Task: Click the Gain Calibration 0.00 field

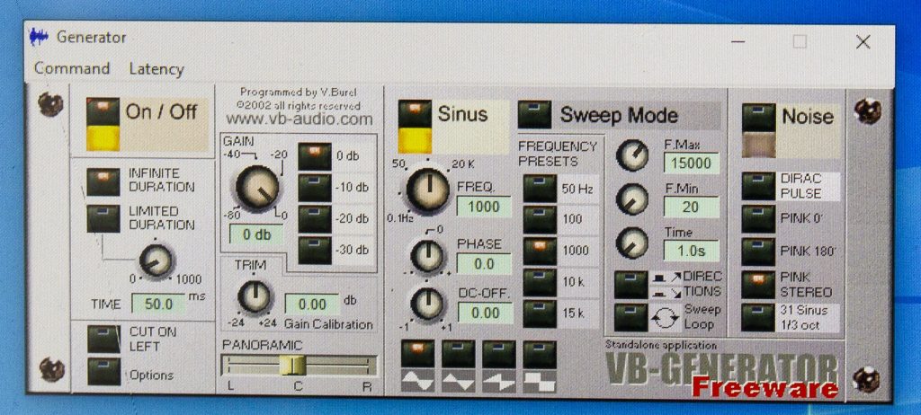Action: (x=312, y=304)
